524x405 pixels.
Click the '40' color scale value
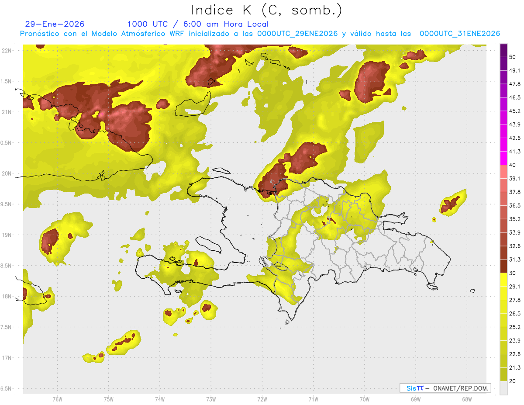[x=513, y=165]
